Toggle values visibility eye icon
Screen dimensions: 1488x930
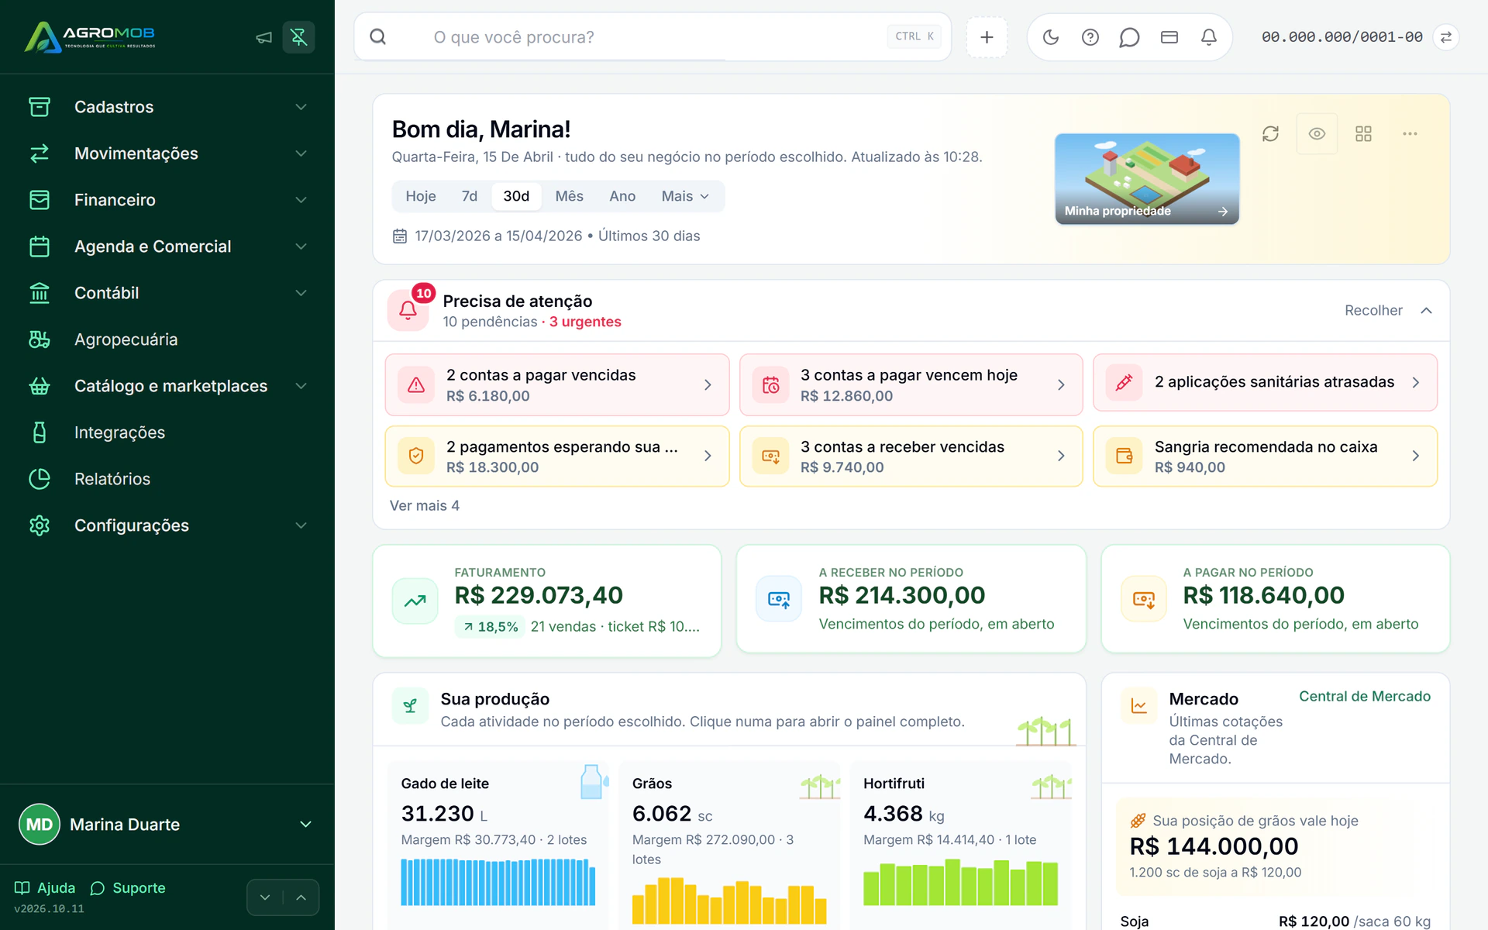coord(1317,133)
